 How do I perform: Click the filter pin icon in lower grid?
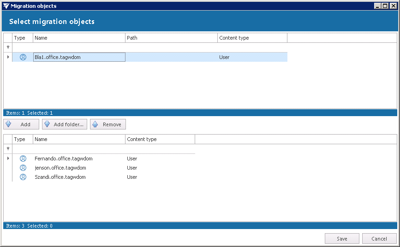point(8,149)
